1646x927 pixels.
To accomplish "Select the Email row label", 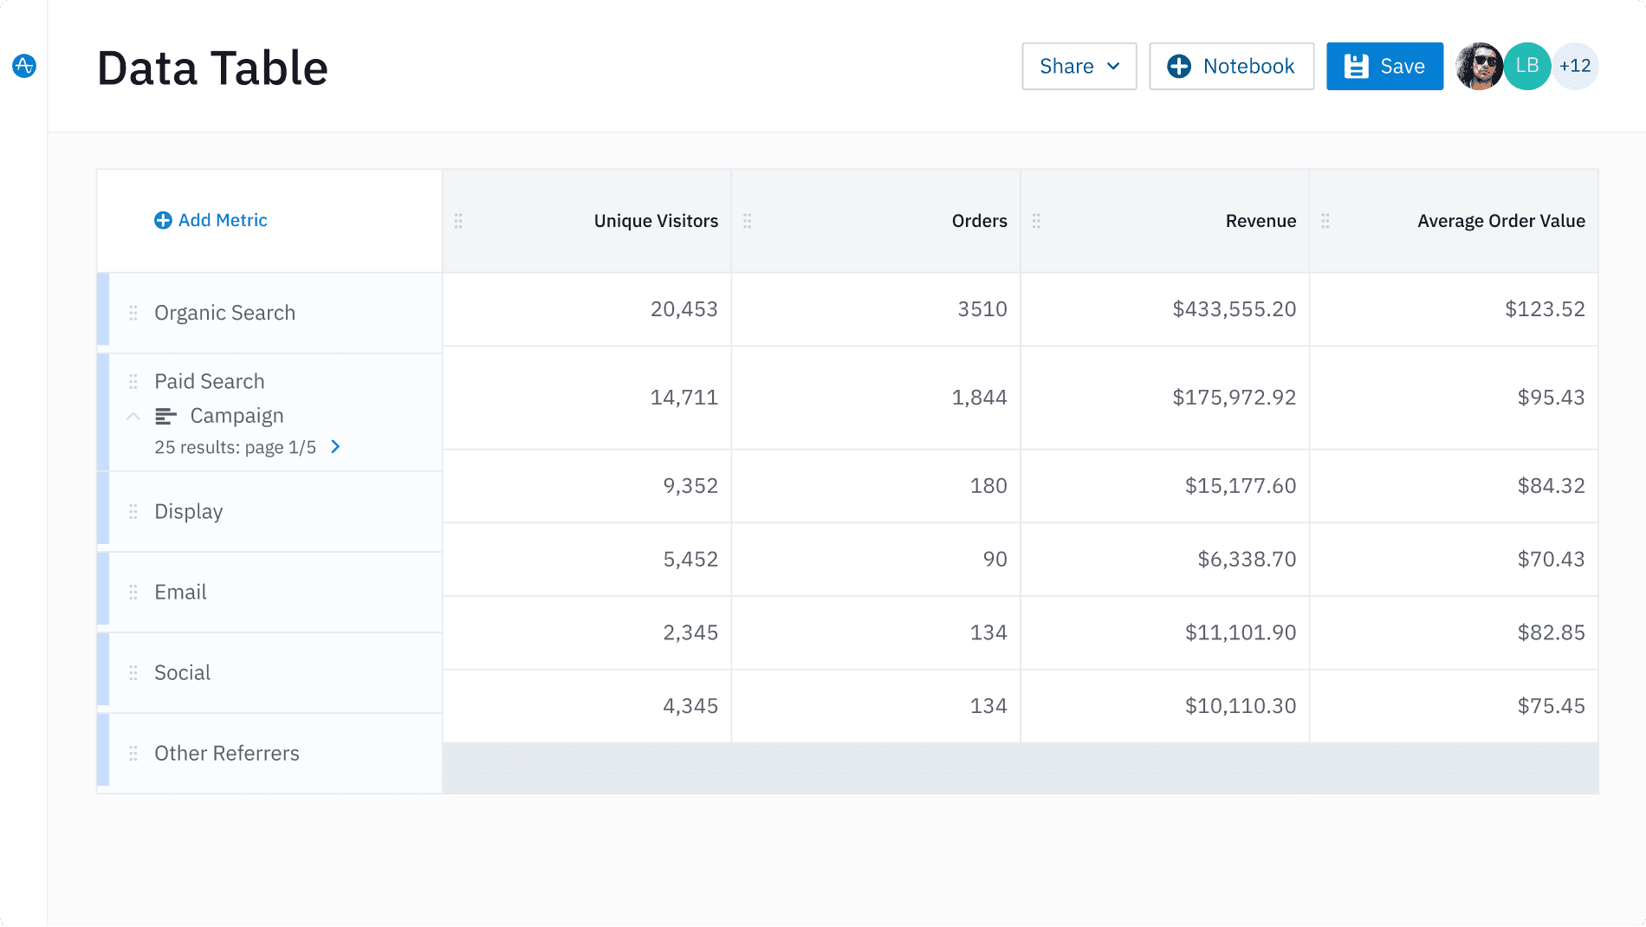I will point(180,593).
